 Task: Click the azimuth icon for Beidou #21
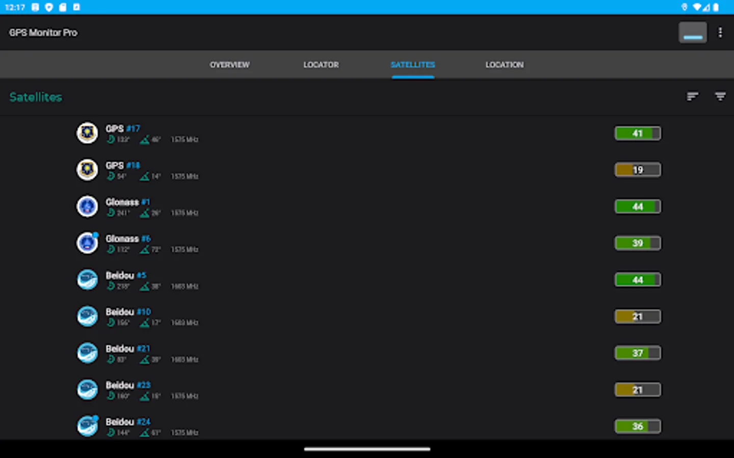tap(111, 359)
